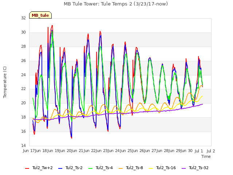This screenshot has width=233, height=175.
Task: Click the Jun 28 x-axis tick label
Action: pos(162,151)
